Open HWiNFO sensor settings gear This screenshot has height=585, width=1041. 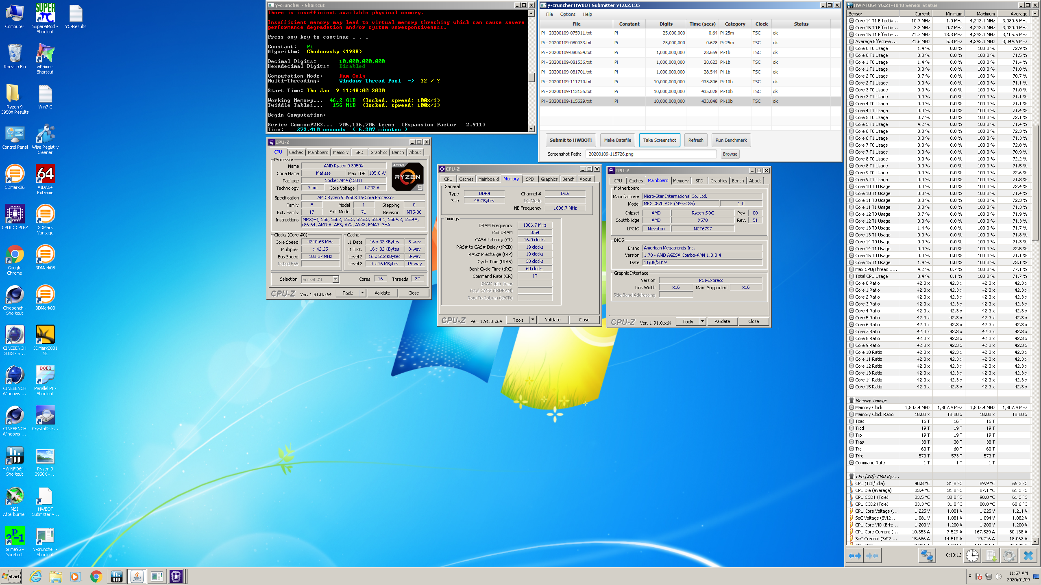click(1009, 555)
